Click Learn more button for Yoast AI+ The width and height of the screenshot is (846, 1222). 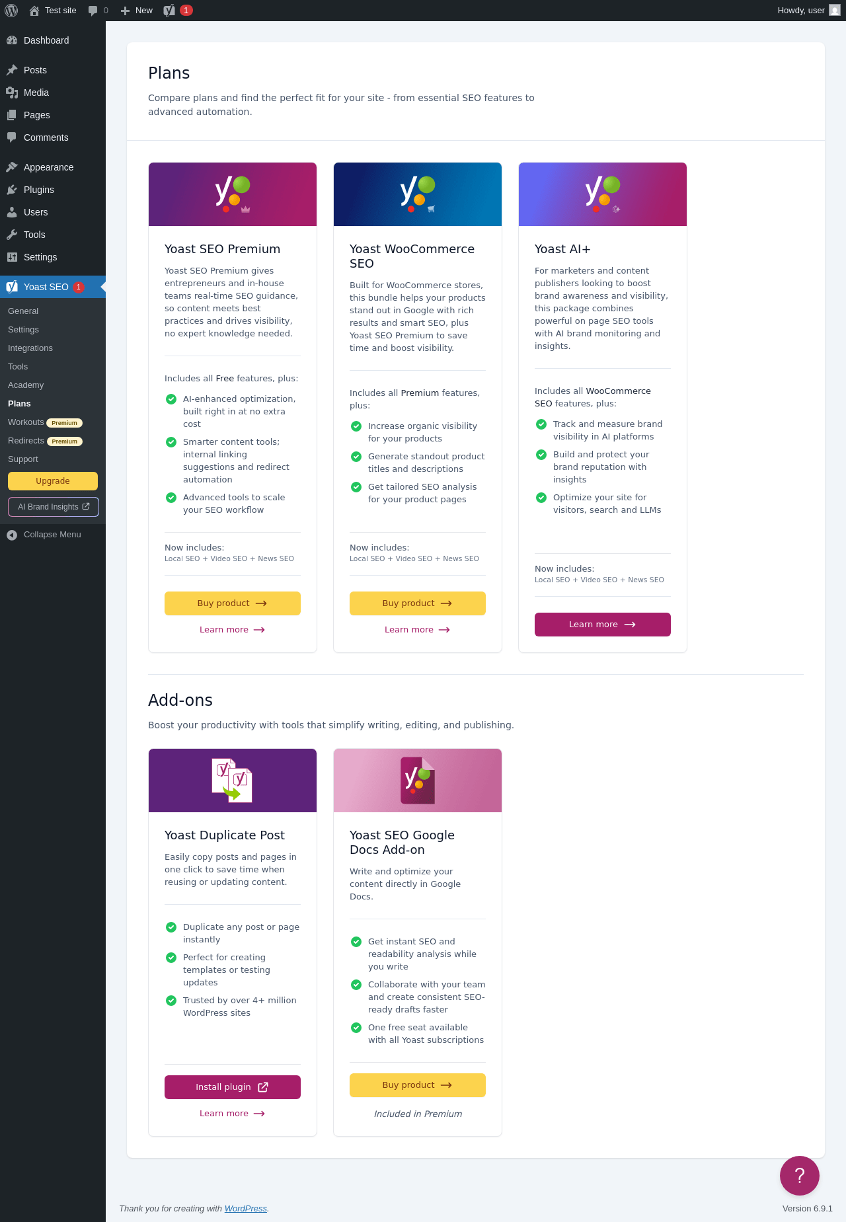(603, 625)
